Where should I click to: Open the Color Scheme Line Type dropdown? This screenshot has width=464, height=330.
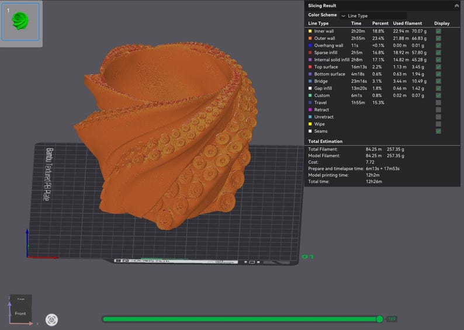click(x=374, y=16)
